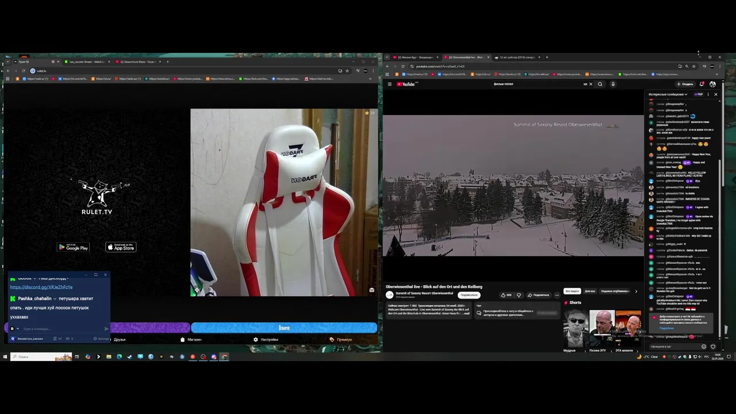Viewport: 736px width, 414px height.
Task: Open Настройки on rulet.tv
Action: [266, 339]
